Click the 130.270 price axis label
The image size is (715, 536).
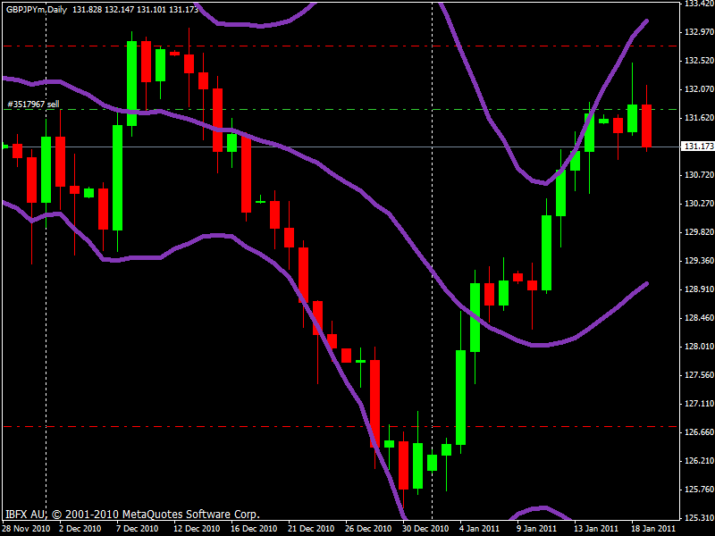700,204
